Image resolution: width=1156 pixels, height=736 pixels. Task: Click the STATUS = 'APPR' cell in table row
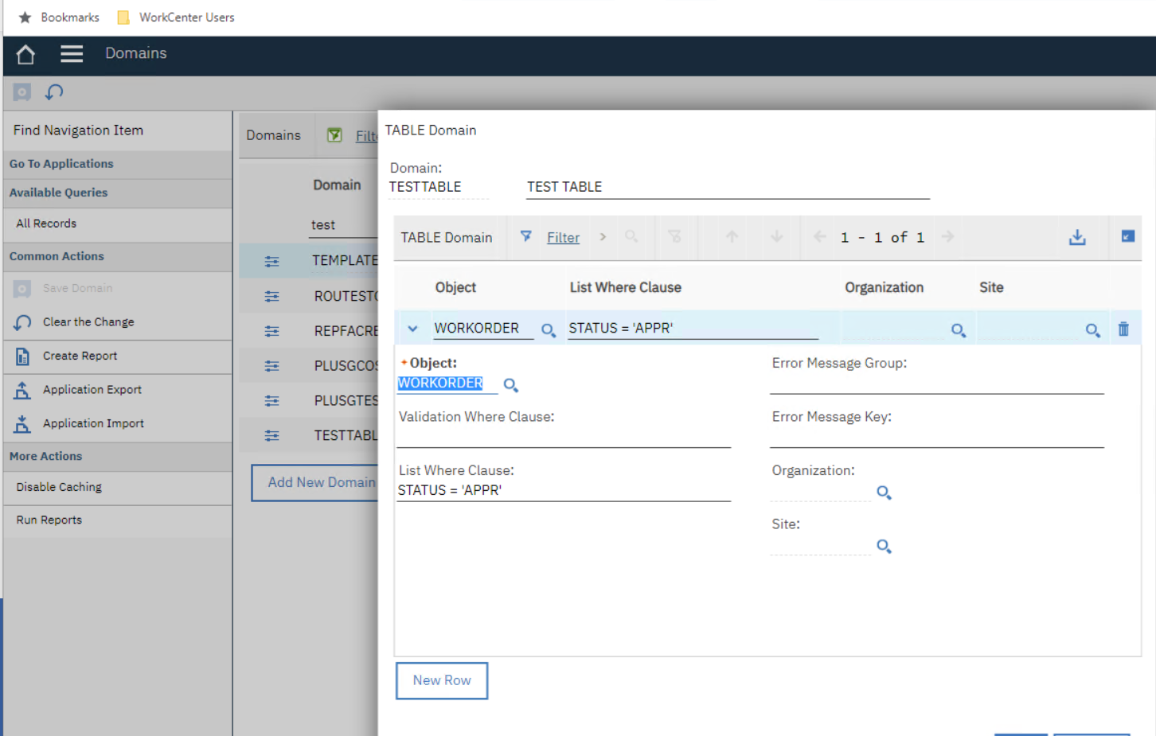pyautogui.click(x=693, y=329)
